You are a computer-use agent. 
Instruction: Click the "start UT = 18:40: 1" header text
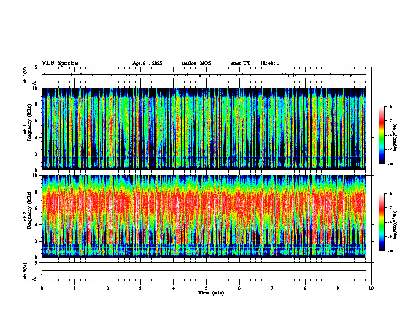[x=255, y=63]
